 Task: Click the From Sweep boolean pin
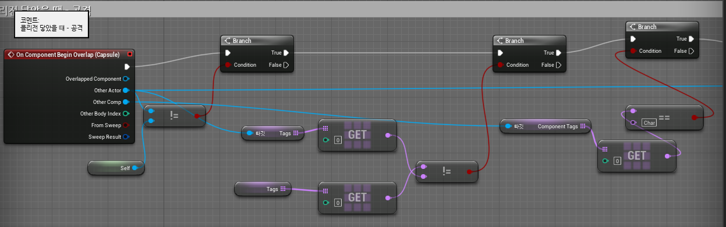[126, 125]
